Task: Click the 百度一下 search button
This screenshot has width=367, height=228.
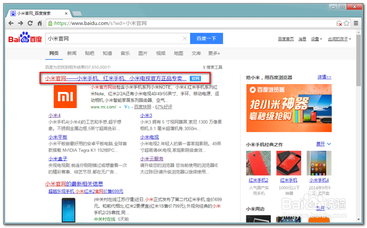Action: click(207, 38)
